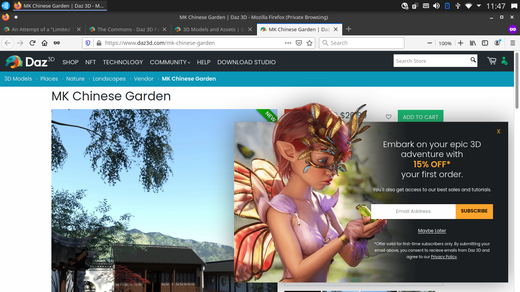Click the private browsing mask toolbar icon
This screenshot has height=292, width=520.
click(x=57, y=43)
